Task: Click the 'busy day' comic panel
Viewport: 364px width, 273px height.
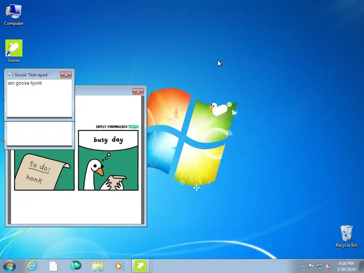Action: [x=108, y=160]
